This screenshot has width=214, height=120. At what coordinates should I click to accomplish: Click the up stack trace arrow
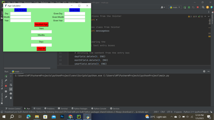click(x=11, y=76)
